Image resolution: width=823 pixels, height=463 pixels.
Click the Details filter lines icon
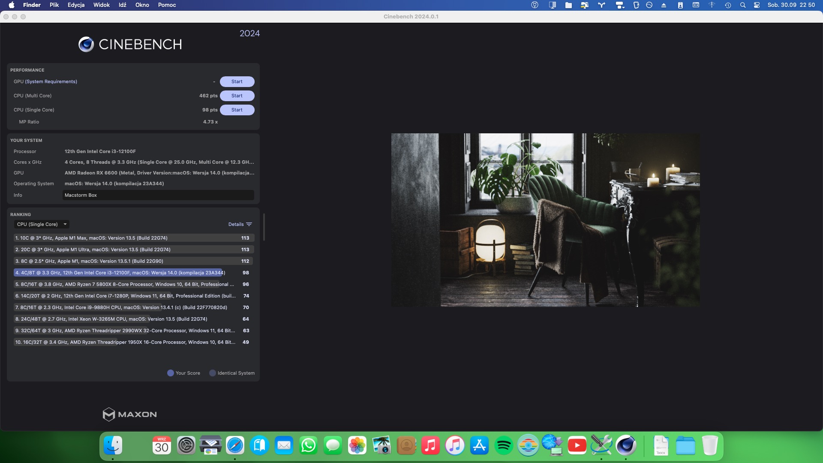(249, 224)
